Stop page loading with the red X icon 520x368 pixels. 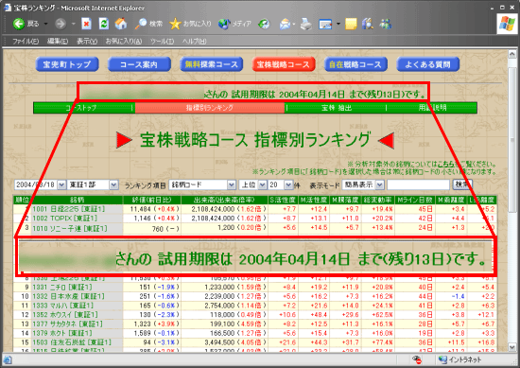tap(87, 24)
